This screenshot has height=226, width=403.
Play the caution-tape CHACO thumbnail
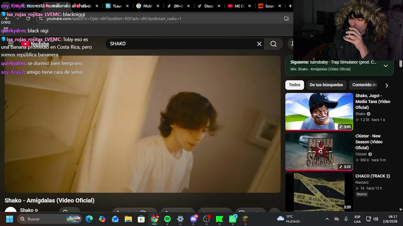point(319,192)
